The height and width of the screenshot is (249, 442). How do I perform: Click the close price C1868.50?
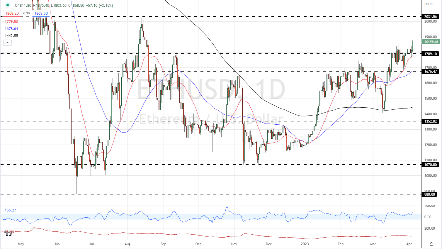click(76, 5)
